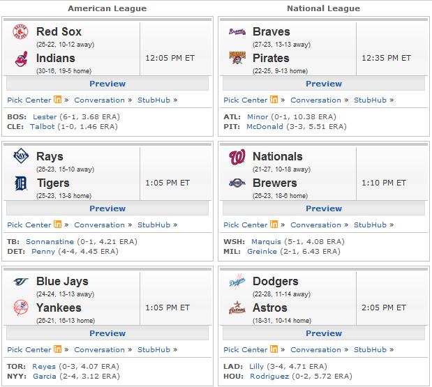This screenshot has width=432, height=387.
Task: Click the Tampa Bay Rays logo
Action: tap(21, 155)
